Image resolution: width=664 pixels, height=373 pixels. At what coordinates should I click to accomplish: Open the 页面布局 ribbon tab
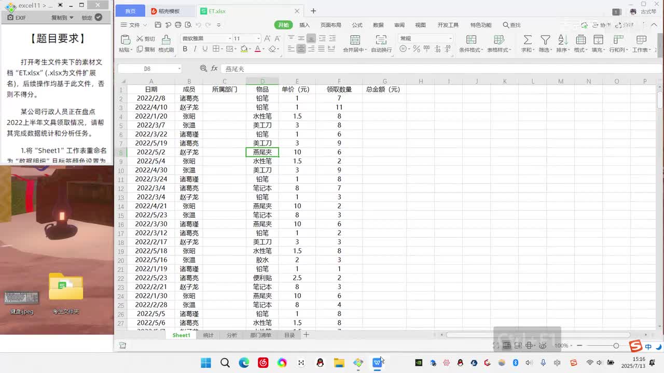click(331, 25)
